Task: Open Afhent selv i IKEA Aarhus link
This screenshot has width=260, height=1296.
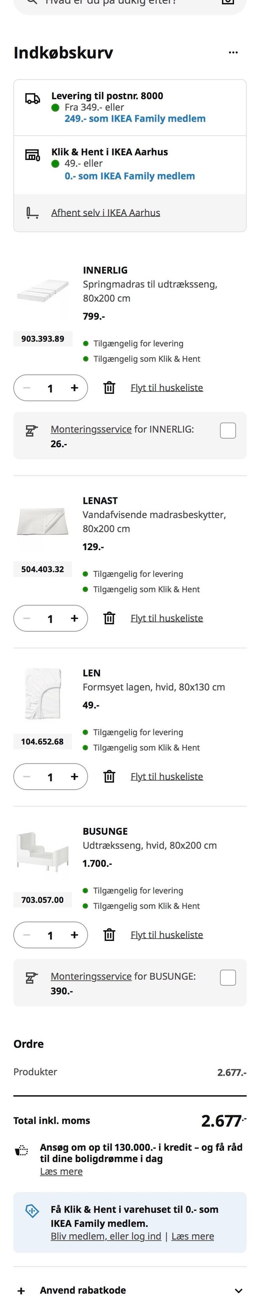Action: (105, 213)
